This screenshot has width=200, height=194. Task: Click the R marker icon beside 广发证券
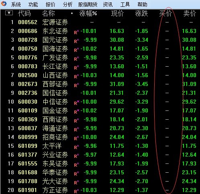click(76, 59)
